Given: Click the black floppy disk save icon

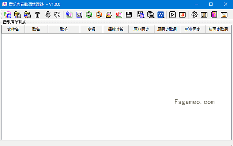Looking at the screenshot, I should coord(129,15).
